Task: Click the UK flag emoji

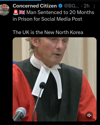Action: 22,12
